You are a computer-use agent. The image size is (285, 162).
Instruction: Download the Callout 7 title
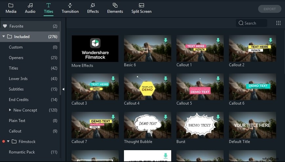pyautogui.click(x=113, y=117)
